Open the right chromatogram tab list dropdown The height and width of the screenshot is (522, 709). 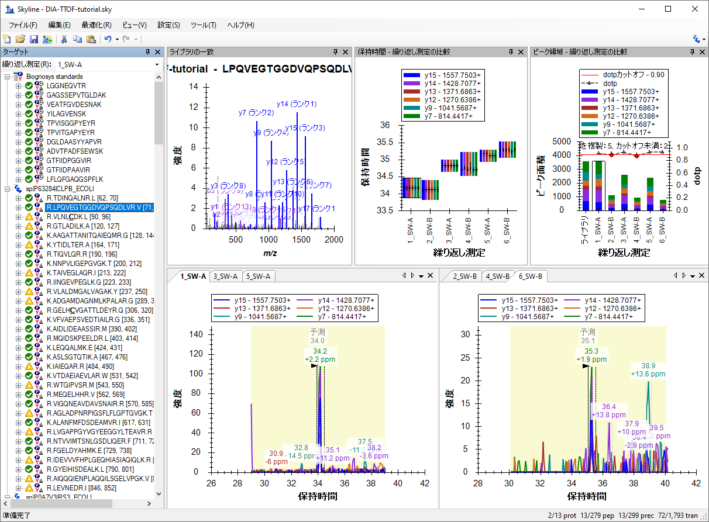tap(693, 276)
